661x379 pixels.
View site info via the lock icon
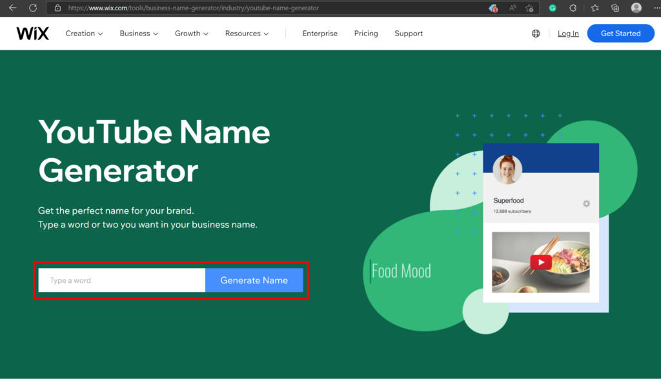[x=57, y=8]
